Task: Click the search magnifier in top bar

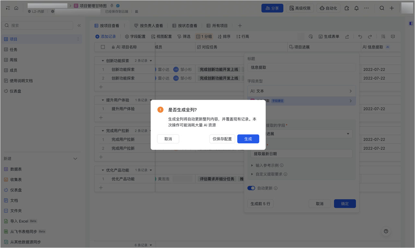Action: [382, 8]
